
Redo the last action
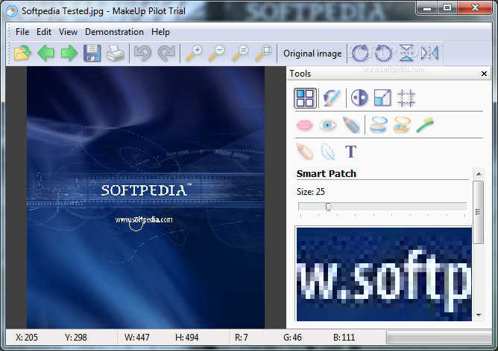pos(166,53)
